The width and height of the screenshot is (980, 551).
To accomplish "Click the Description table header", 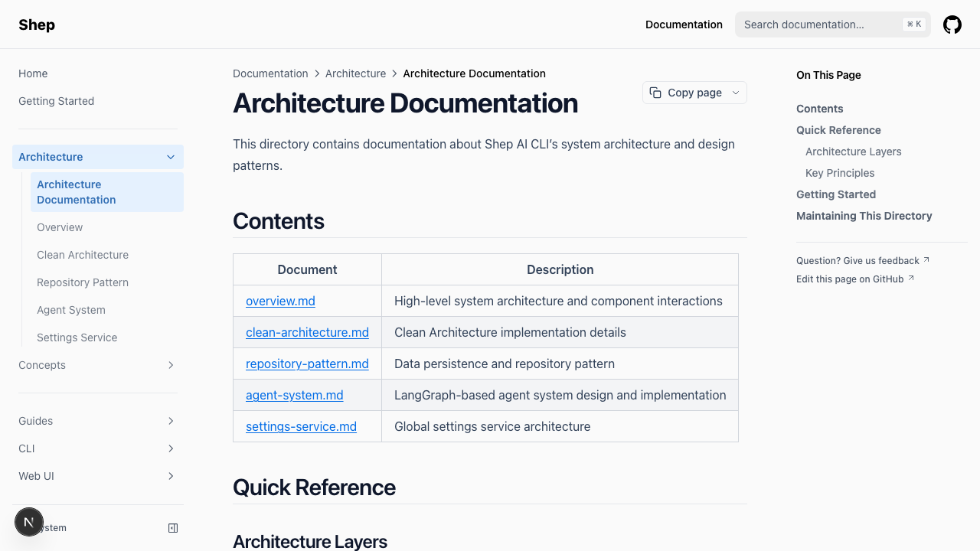I will point(560,269).
